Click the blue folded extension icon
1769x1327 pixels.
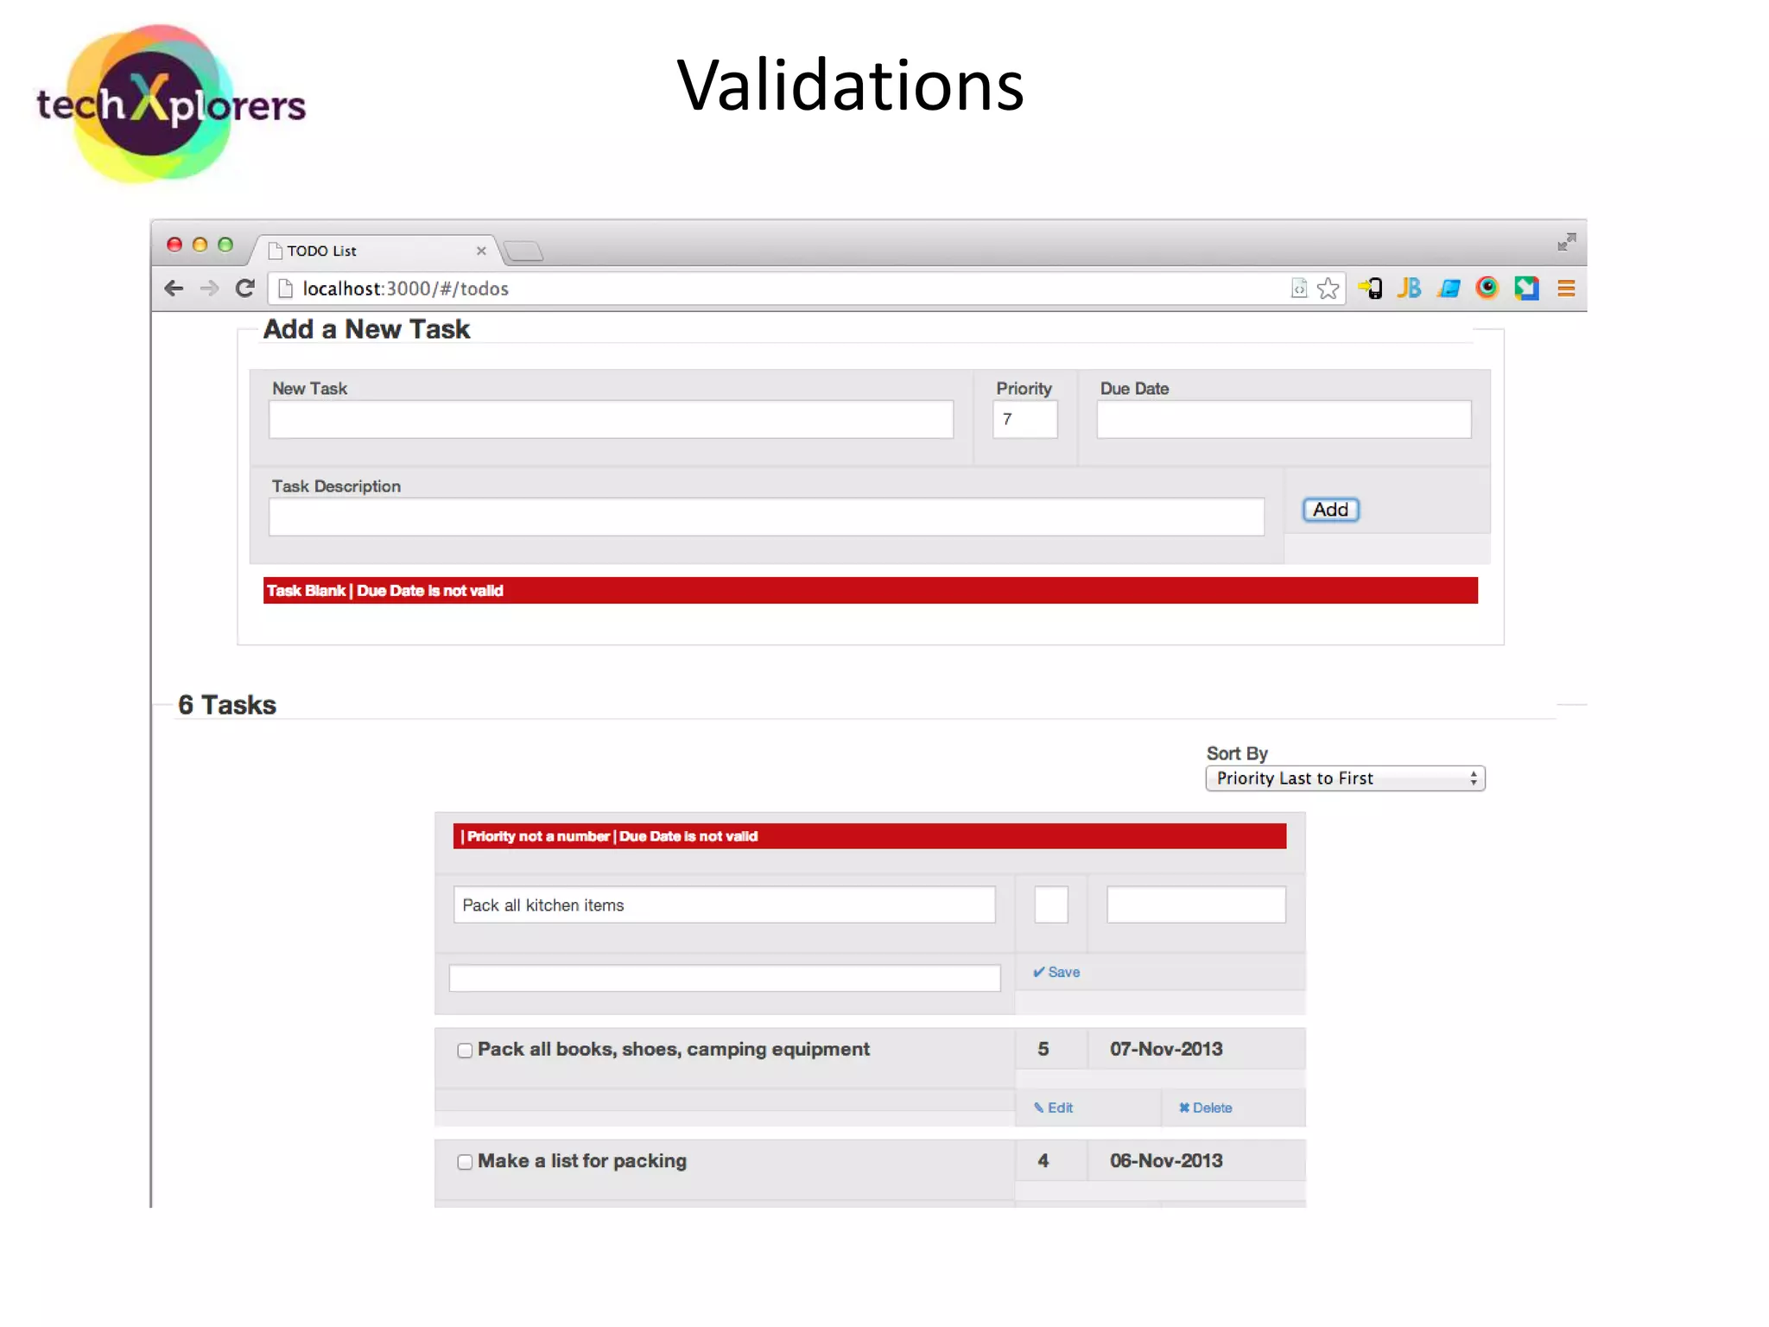1449,289
